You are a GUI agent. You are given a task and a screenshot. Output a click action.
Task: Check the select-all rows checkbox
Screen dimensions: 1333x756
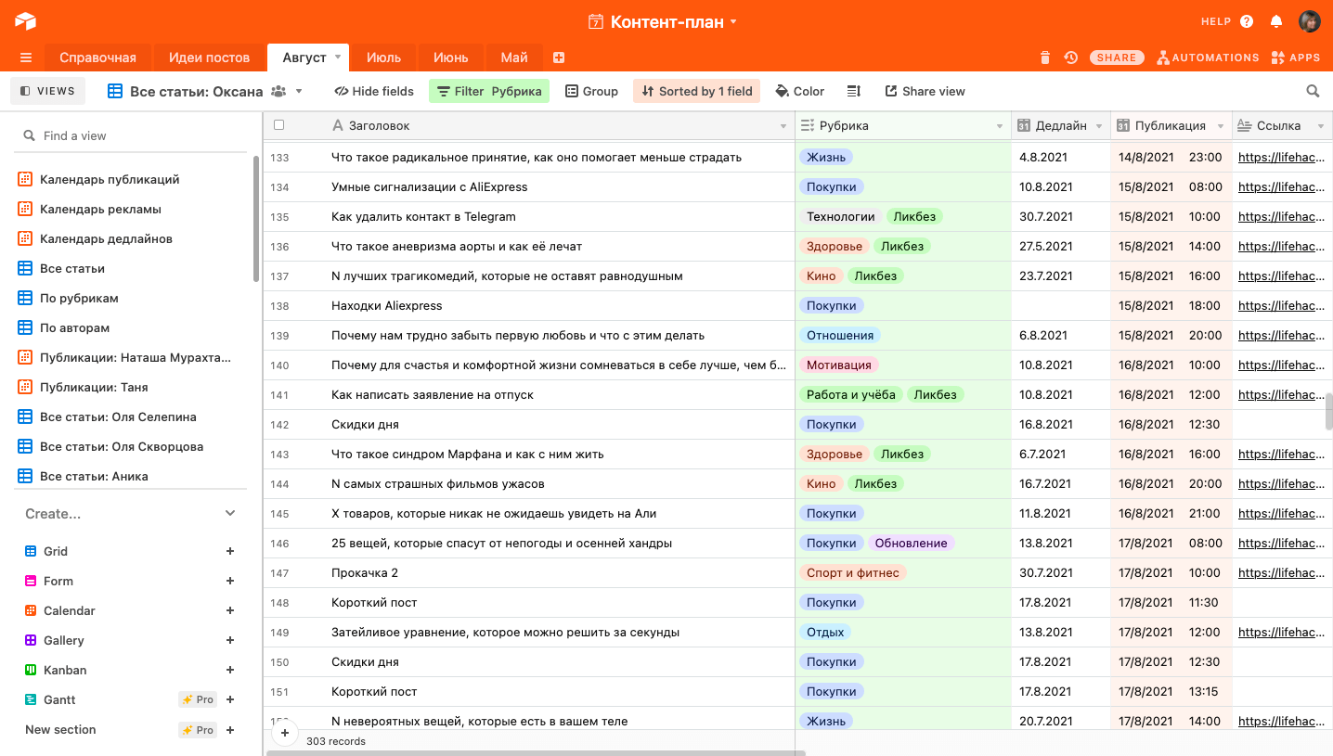tap(279, 125)
